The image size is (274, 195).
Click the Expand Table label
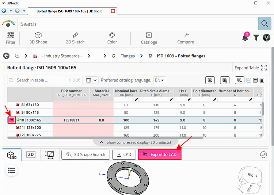[247, 68]
